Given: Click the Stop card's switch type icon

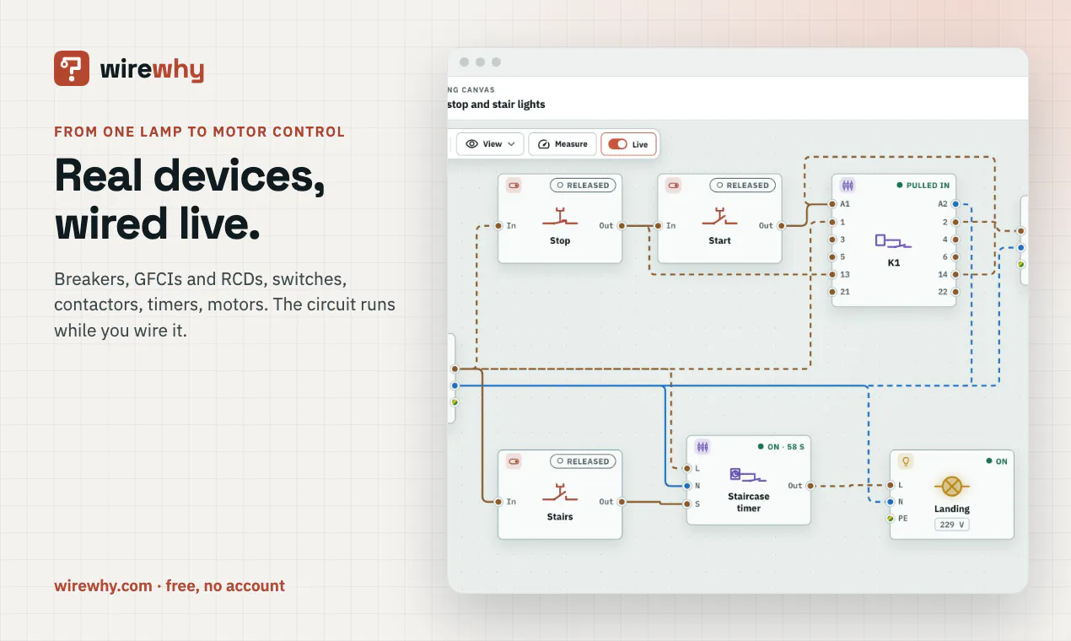Looking at the screenshot, I should [514, 186].
